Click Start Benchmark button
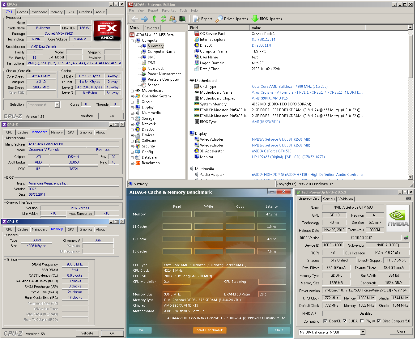The image size is (417, 340). tap(210, 330)
